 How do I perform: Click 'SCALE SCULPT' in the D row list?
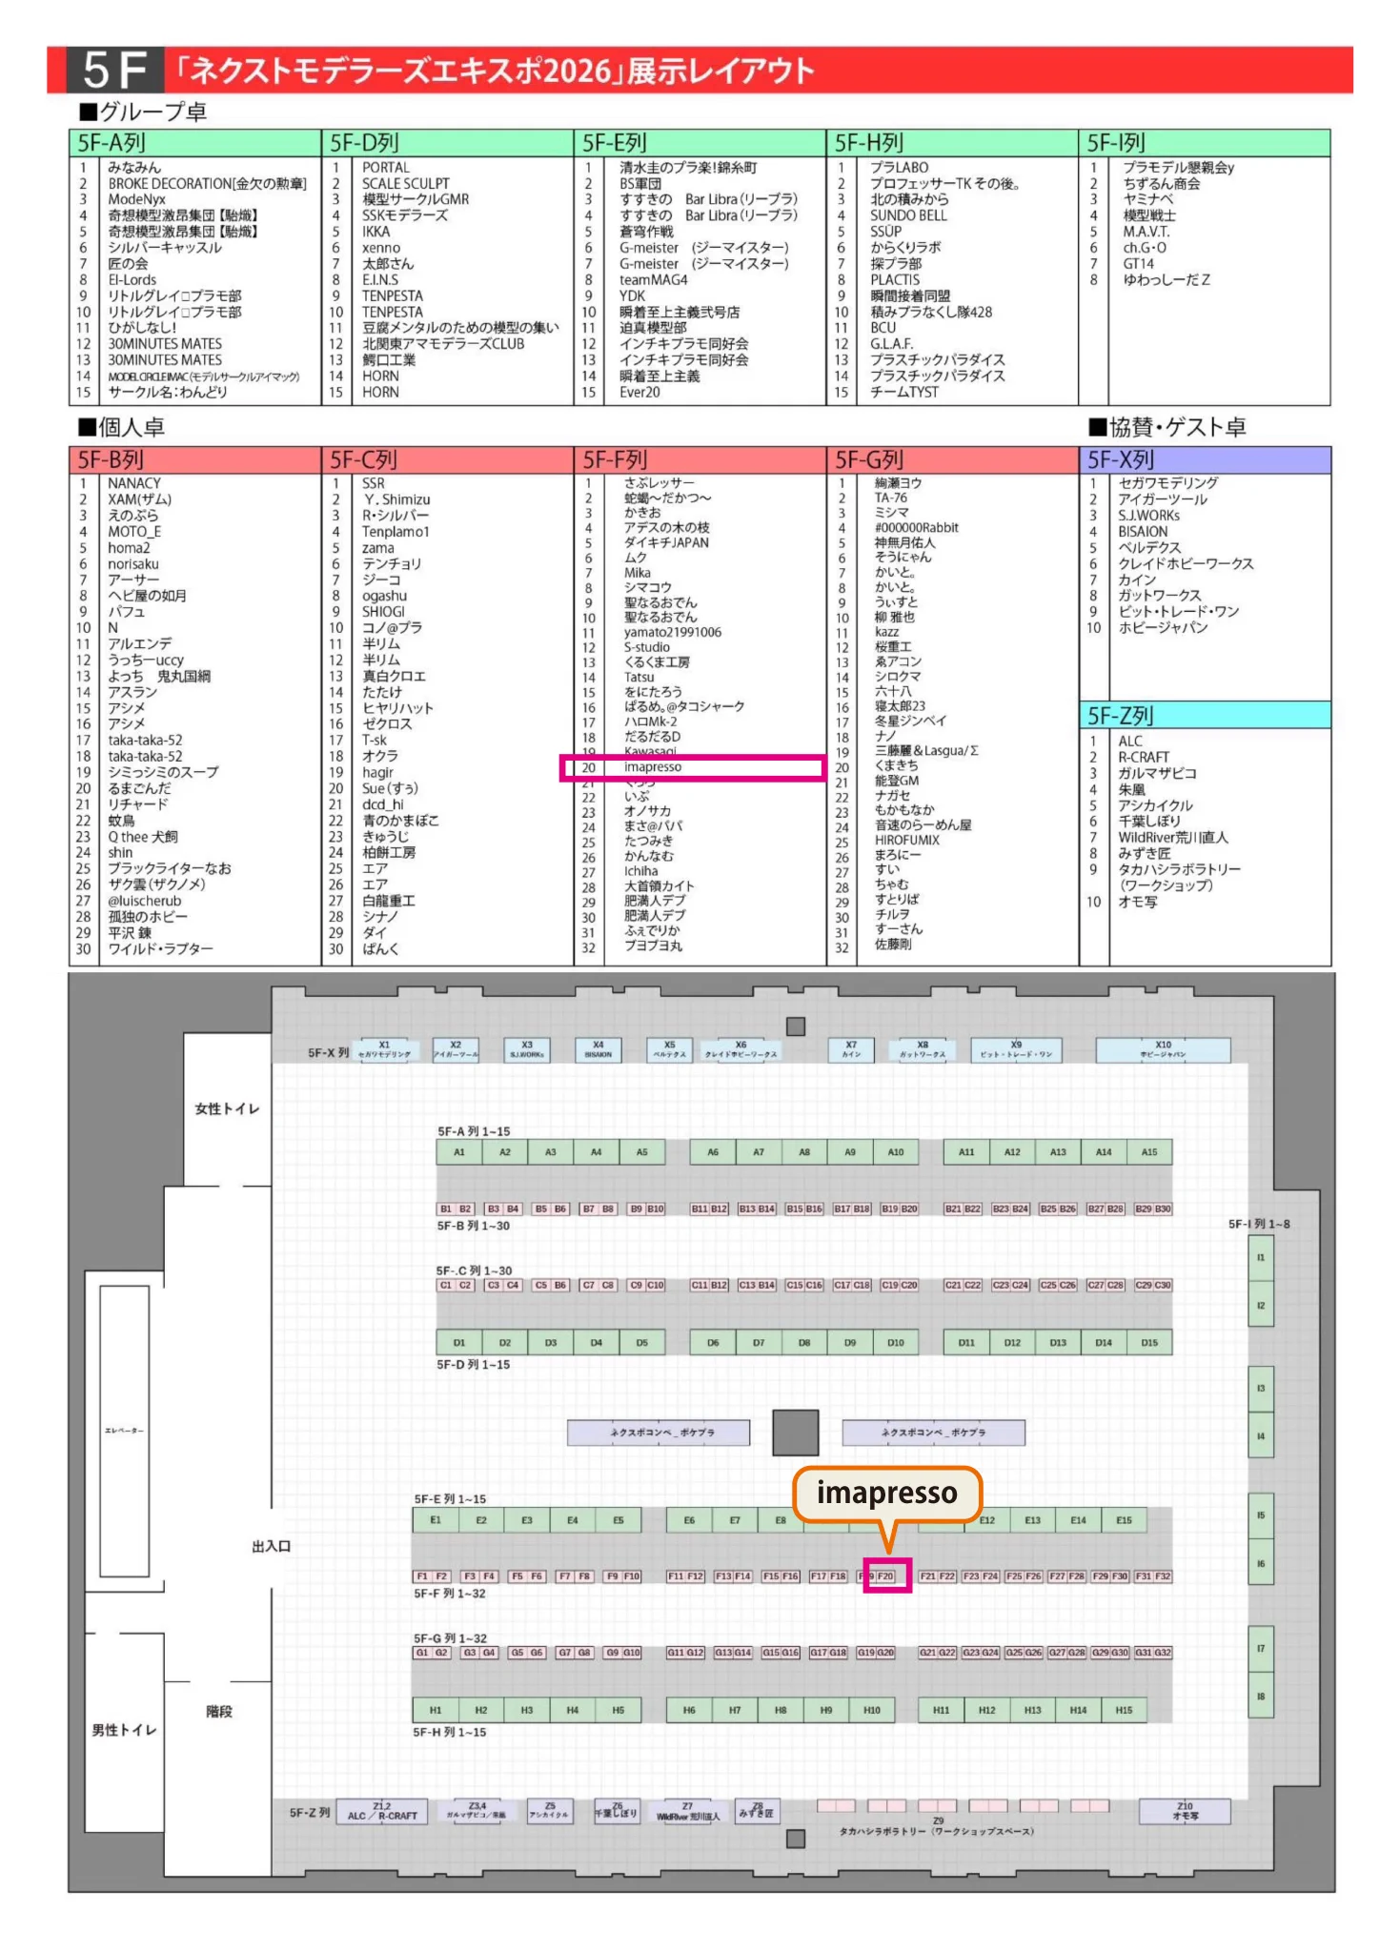406,184
